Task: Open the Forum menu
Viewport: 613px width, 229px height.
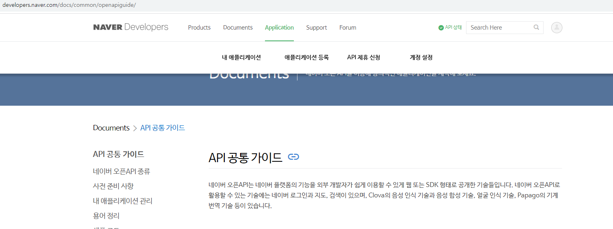Action: (348, 28)
